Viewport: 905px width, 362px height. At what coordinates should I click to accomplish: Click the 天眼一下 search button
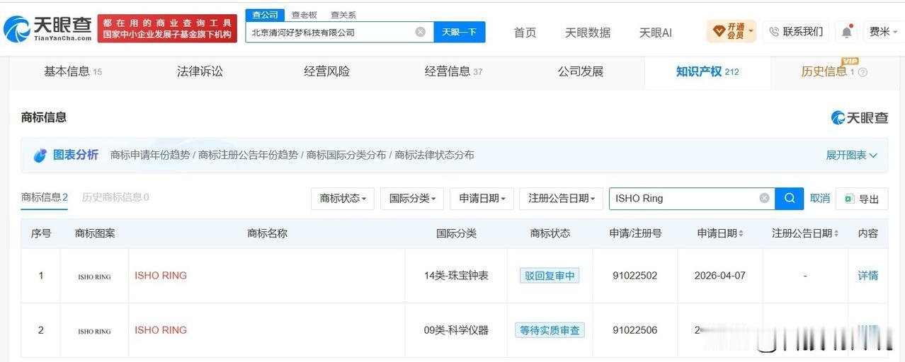[460, 32]
